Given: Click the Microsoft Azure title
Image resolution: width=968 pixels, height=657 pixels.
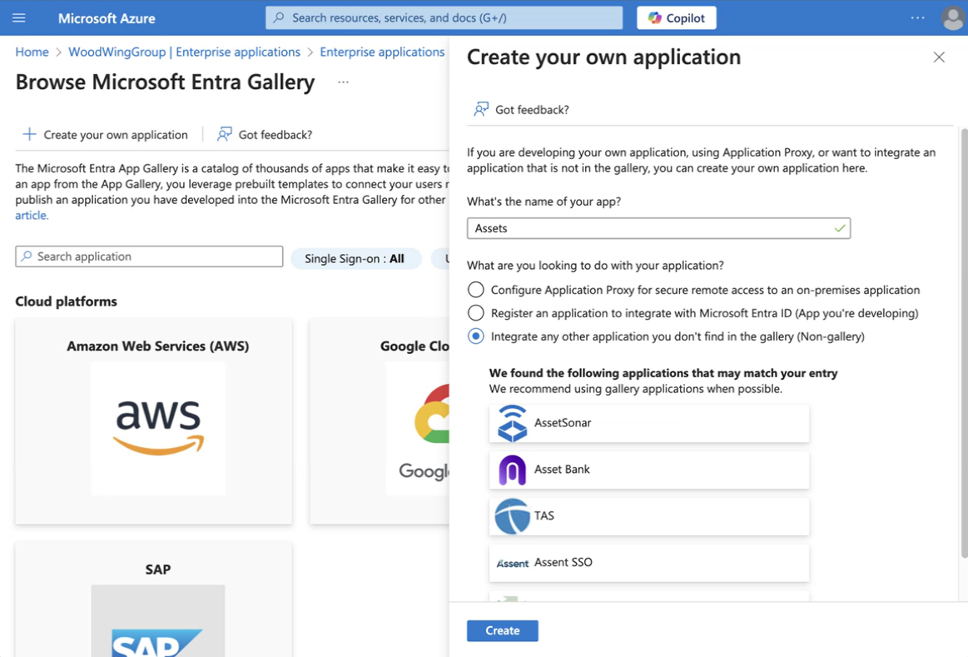Looking at the screenshot, I should tap(107, 18).
